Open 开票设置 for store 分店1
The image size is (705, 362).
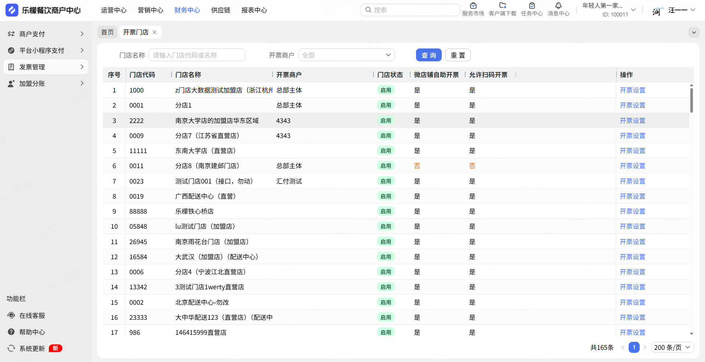(x=632, y=105)
